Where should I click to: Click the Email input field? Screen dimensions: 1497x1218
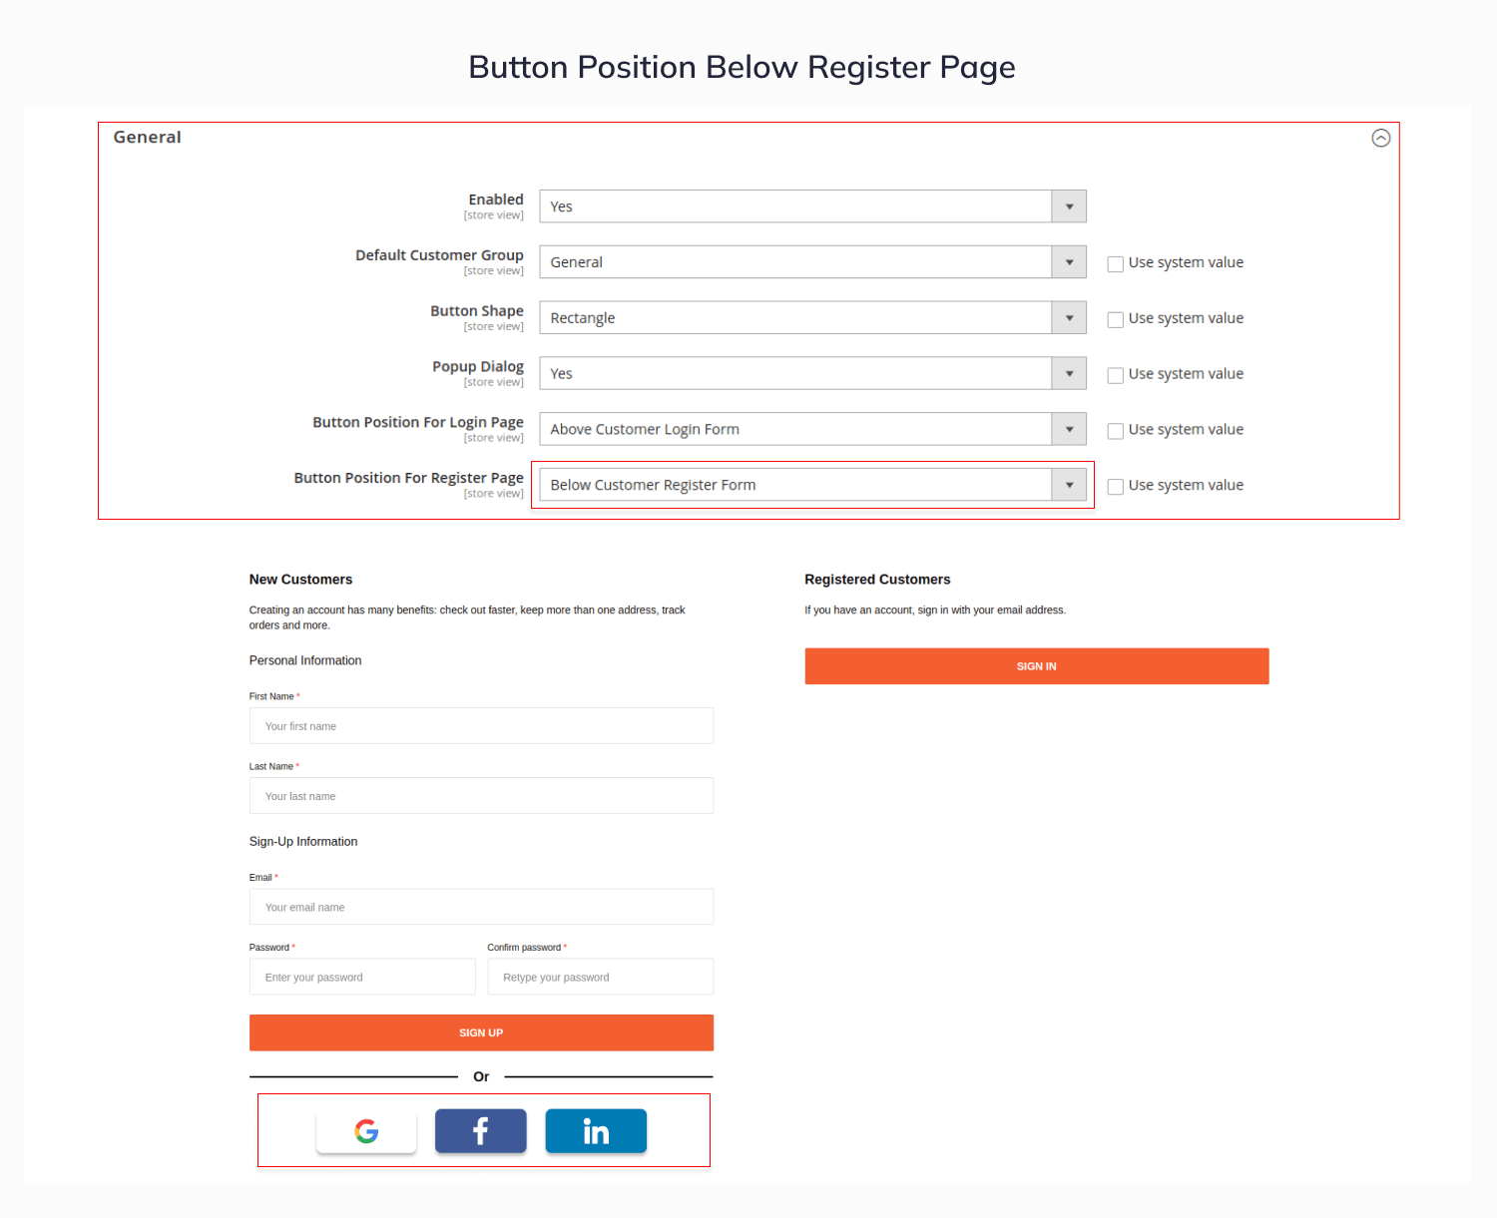(481, 907)
